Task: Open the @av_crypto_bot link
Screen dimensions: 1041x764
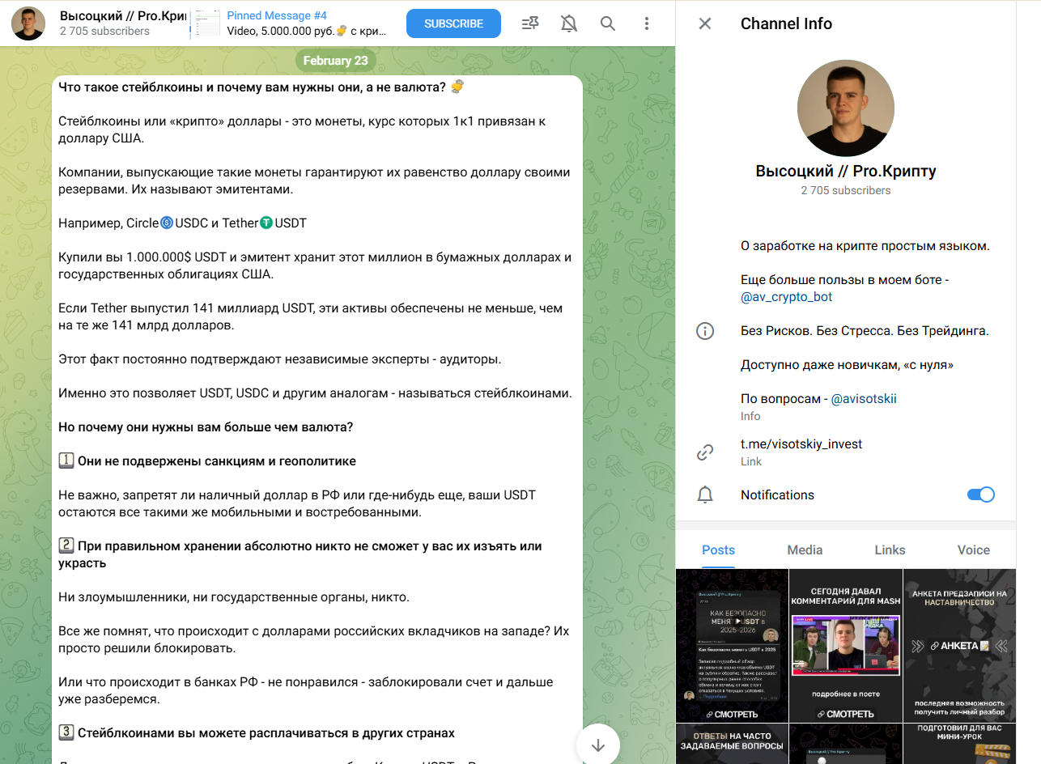Action: coord(786,297)
